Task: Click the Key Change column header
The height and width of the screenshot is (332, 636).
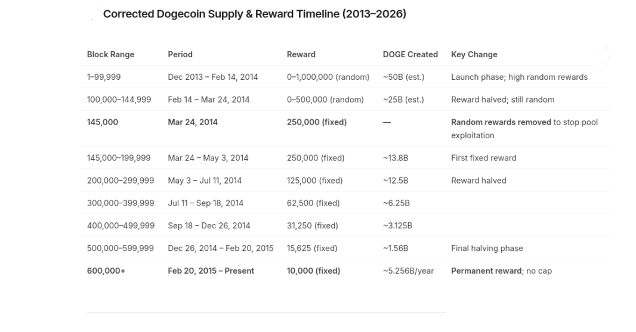Action: (474, 54)
